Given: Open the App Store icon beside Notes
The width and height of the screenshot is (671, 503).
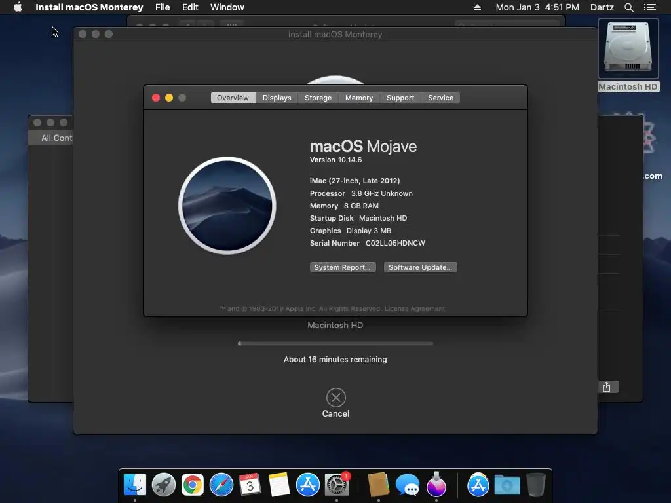Looking at the screenshot, I should tap(308, 485).
